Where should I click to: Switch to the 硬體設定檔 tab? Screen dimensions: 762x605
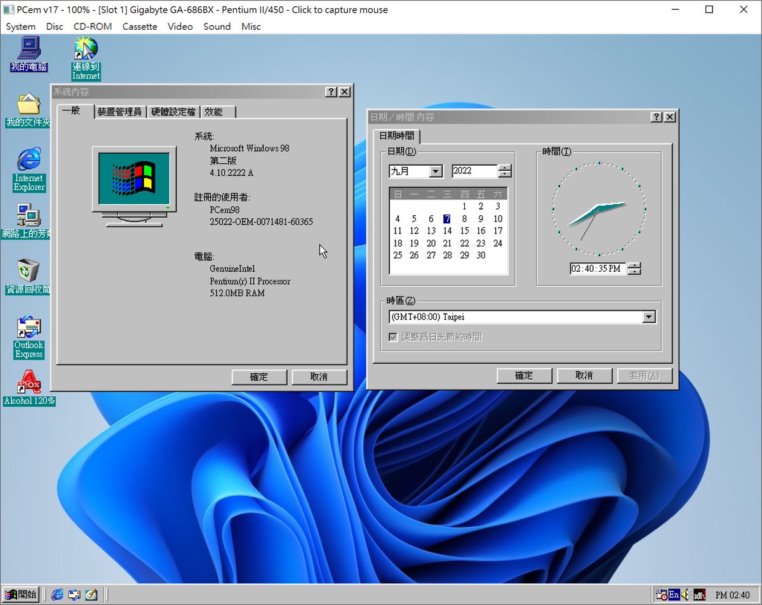click(x=173, y=112)
